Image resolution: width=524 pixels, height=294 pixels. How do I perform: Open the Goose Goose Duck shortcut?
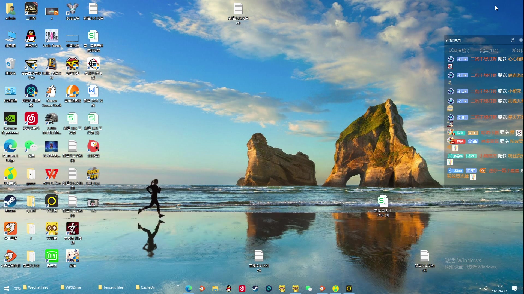[52, 92]
